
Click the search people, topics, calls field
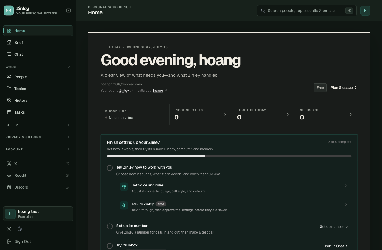point(306,11)
